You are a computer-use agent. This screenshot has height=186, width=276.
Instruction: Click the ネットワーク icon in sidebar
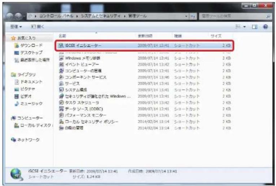tap(13, 140)
